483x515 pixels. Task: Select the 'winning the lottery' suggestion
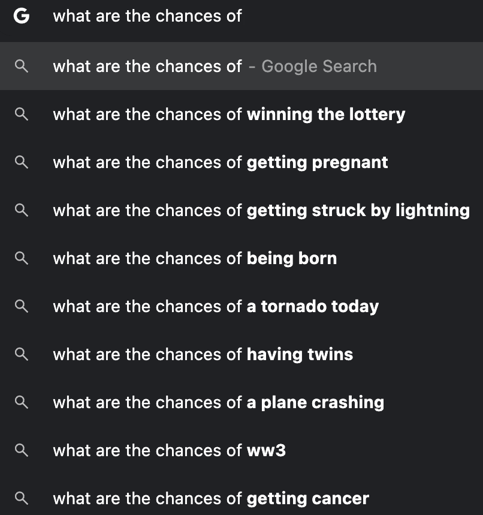click(x=229, y=115)
